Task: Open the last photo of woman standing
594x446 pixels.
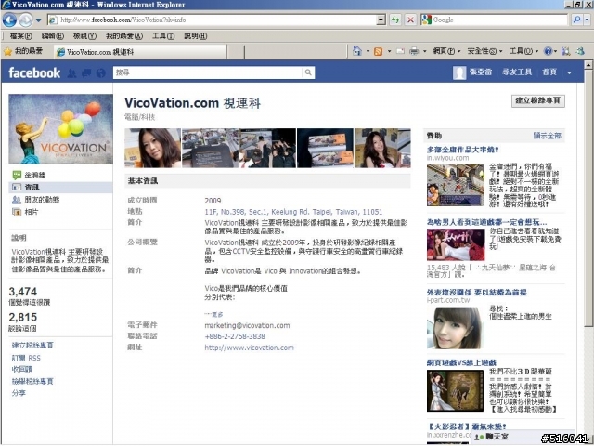Action: (x=382, y=148)
